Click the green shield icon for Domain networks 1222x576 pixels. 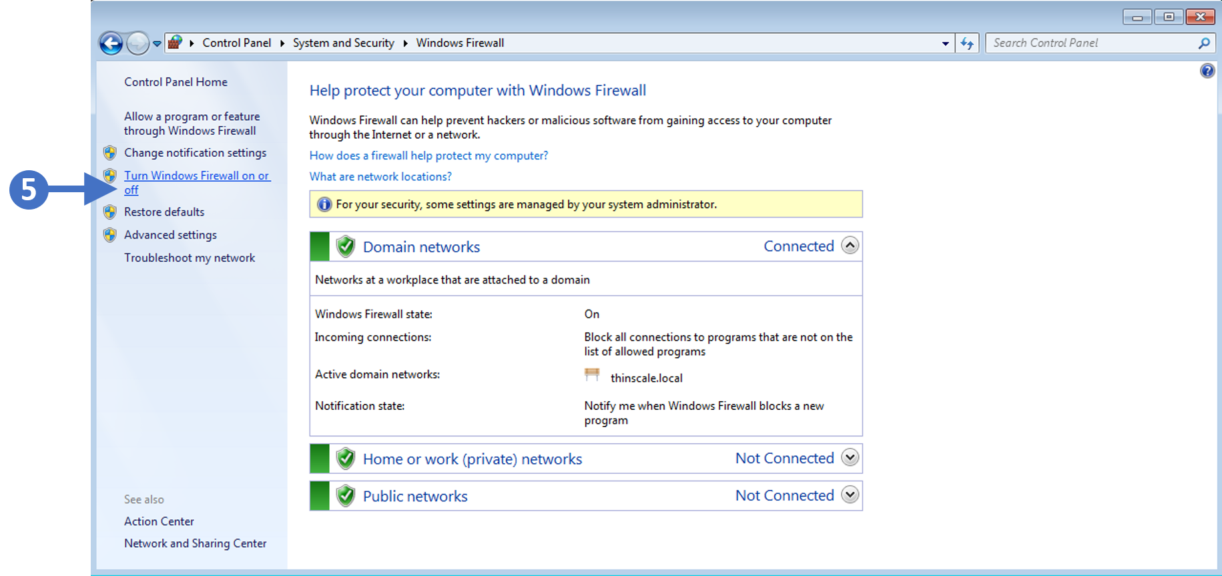click(x=345, y=246)
